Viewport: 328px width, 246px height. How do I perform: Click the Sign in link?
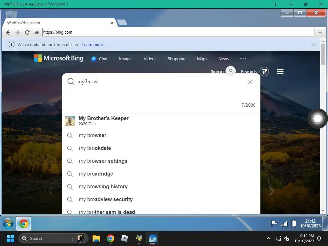point(217,71)
